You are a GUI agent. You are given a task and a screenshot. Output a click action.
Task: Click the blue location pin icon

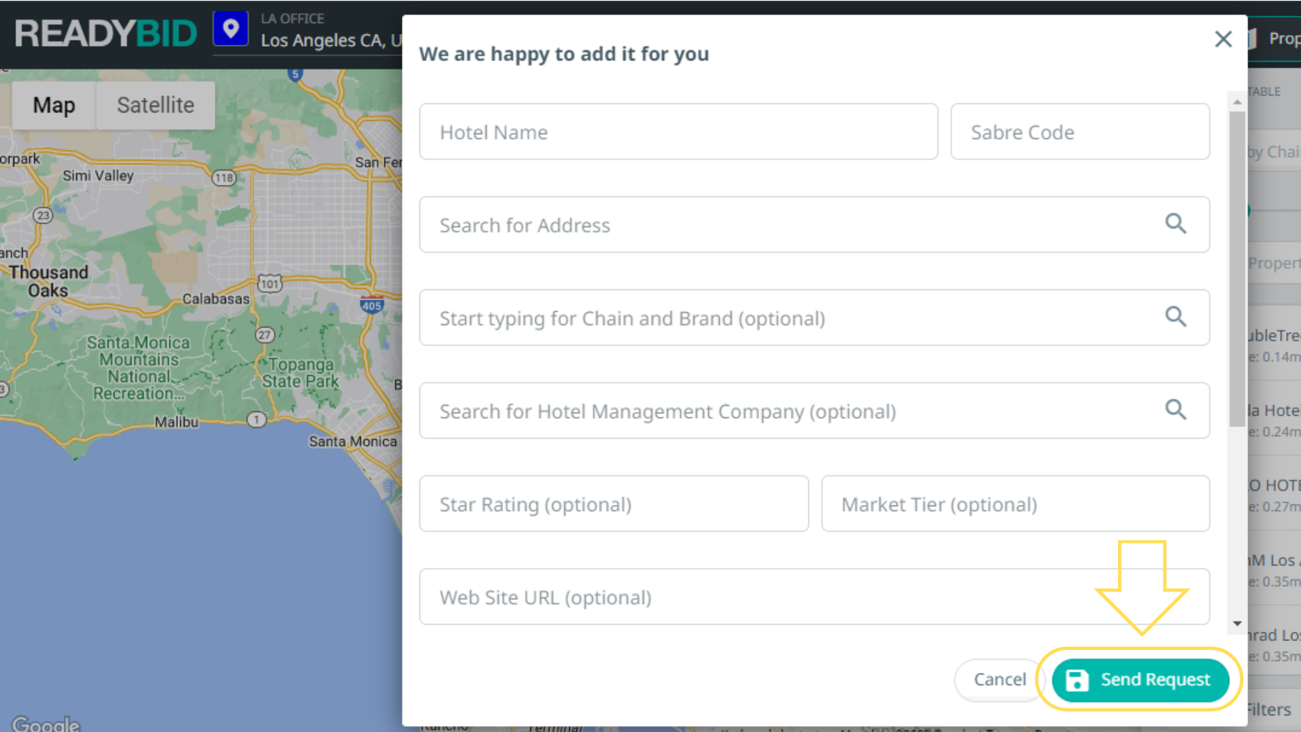point(230,29)
